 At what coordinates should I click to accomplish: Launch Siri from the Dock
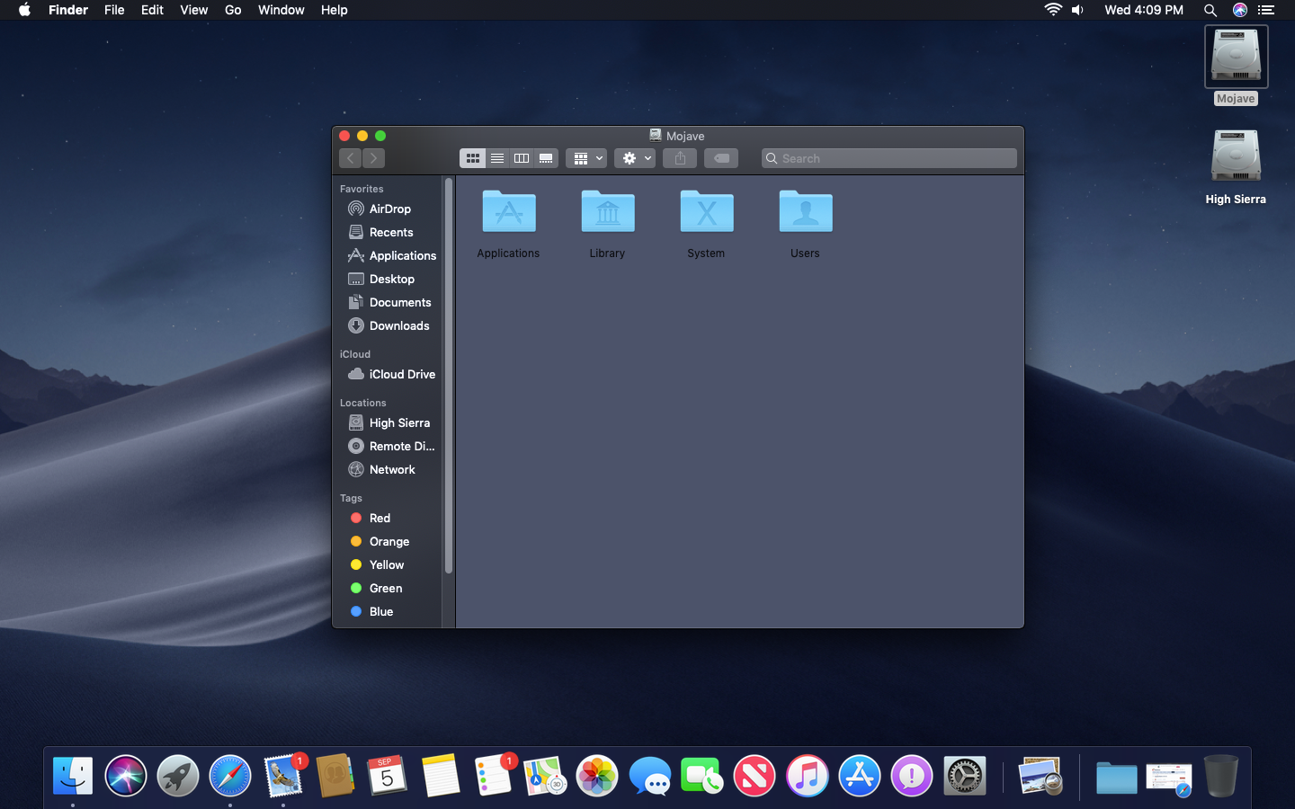125,776
